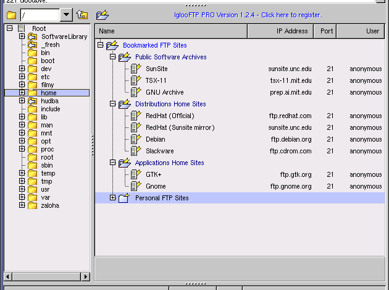Select prep.ai.mit.edu address cell
The image size is (389, 290).
click(291, 93)
